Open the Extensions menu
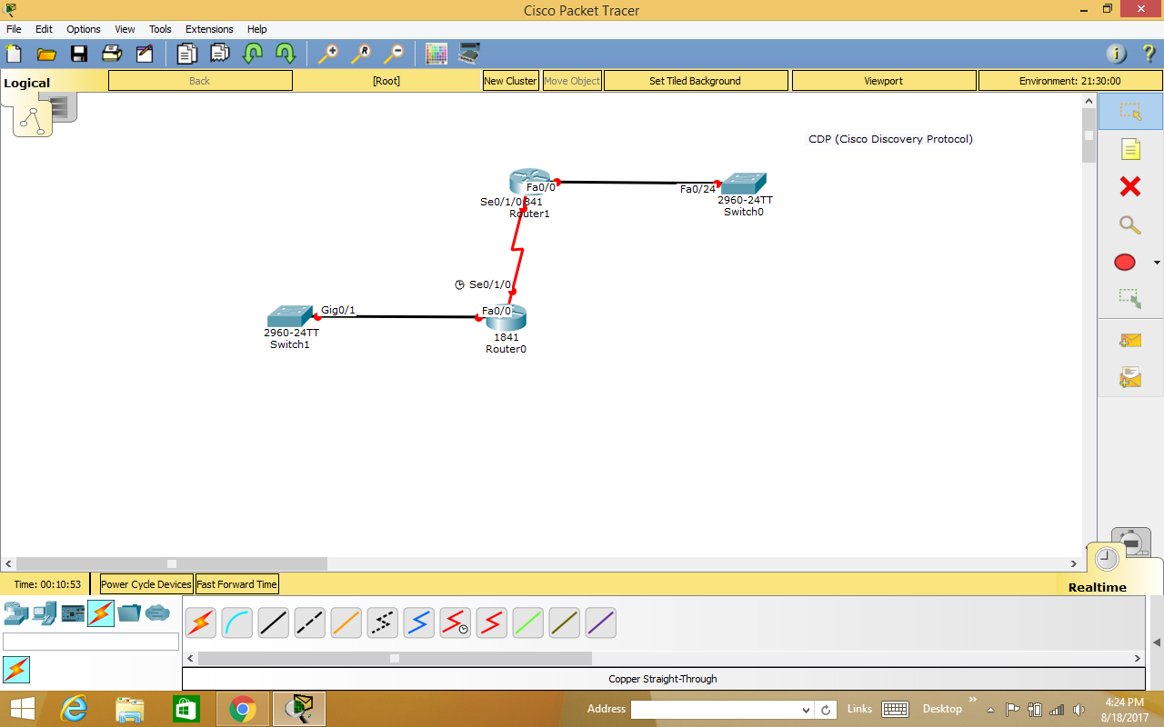The height and width of the screenshot is (727, 1164). (209, 29)
